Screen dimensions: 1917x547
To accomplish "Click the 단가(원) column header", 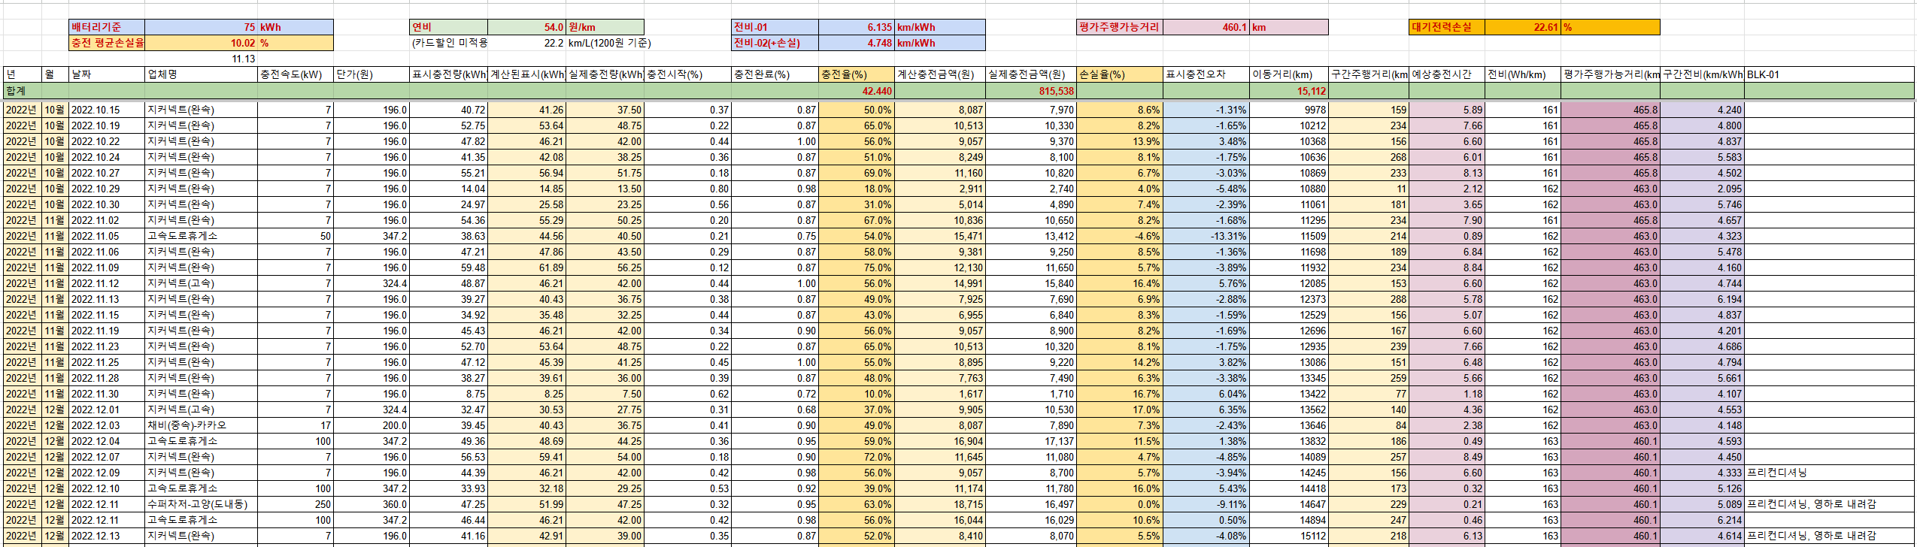I will pyautogui.click(x=372, y=74).
